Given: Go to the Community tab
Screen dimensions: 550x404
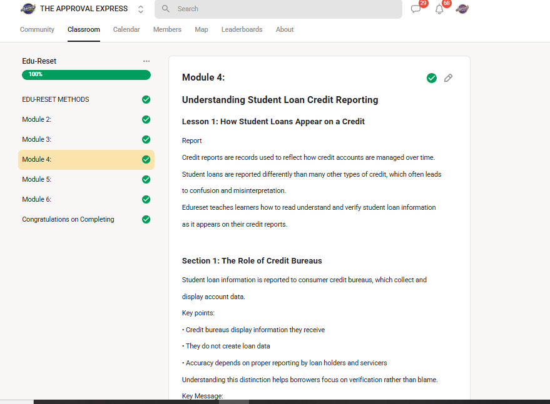Looking at the screenshot, I should (37, 29).
